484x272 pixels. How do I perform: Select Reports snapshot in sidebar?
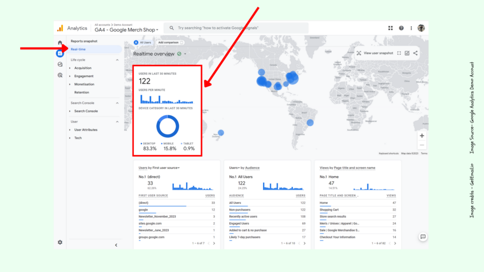(84, 41)
